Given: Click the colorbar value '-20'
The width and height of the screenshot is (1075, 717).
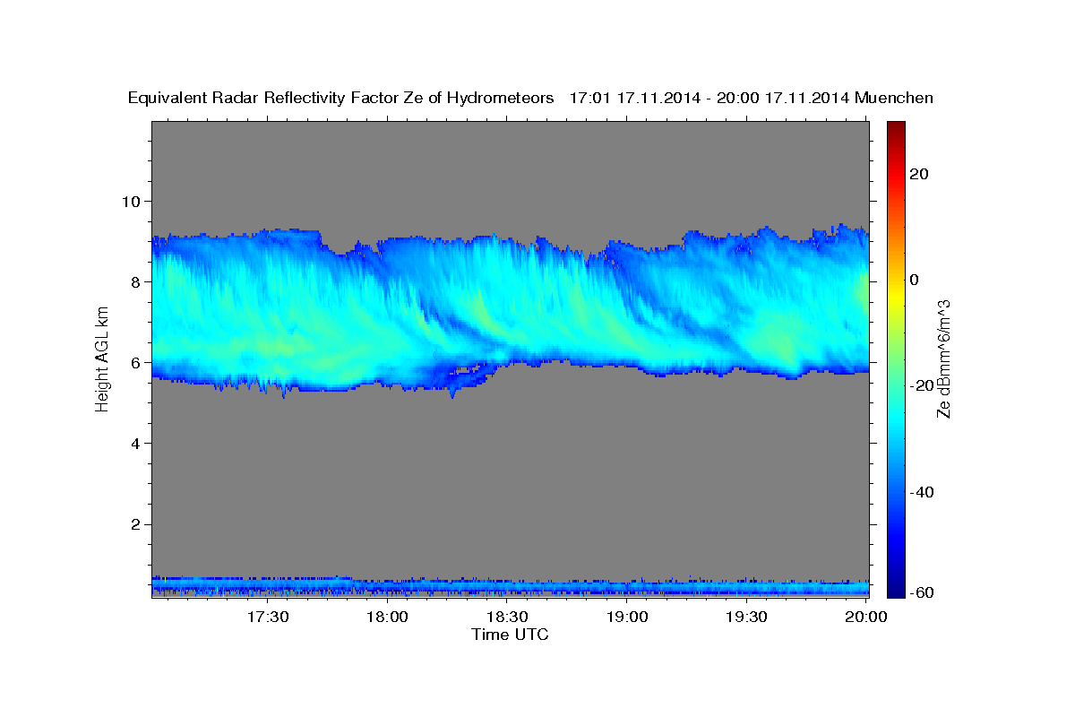Looking at the screenshot, I should 920,386.
